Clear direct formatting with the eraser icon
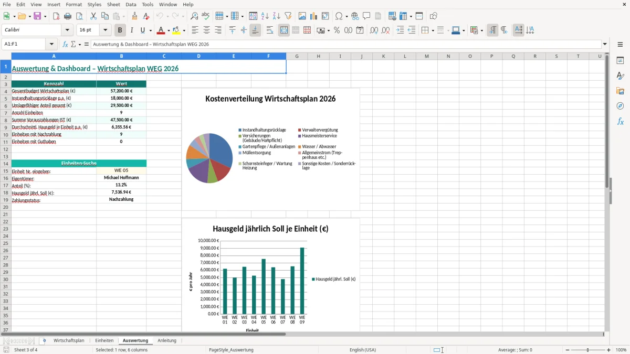The height and width of the screenshot is (354, 630). (146, 16)
